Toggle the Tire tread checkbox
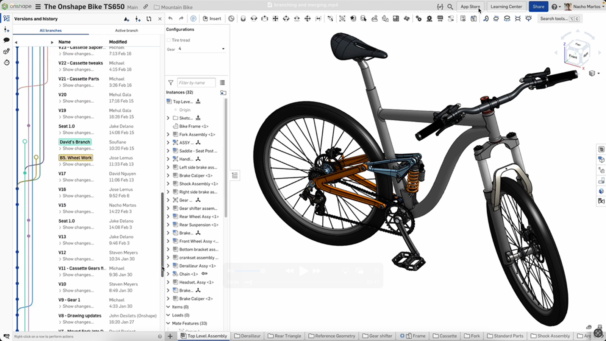This screenshot has height=341, width=606. pos(169,40)
